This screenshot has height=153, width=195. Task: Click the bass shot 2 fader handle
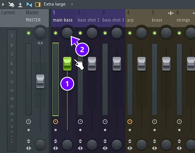pyautogui.click(x=92, y=64)
